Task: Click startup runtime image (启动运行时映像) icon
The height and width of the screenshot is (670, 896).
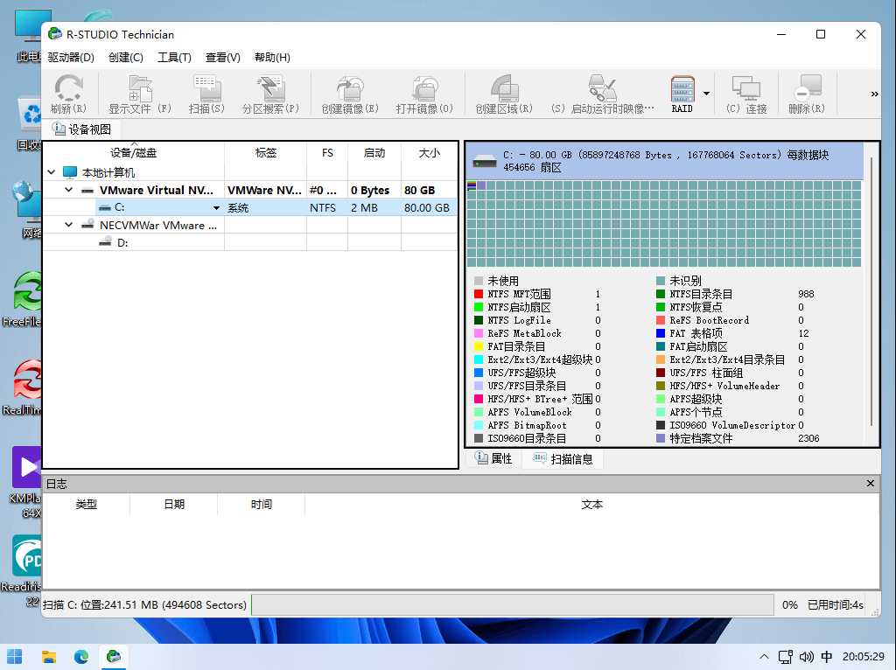Action: (602, 94)
